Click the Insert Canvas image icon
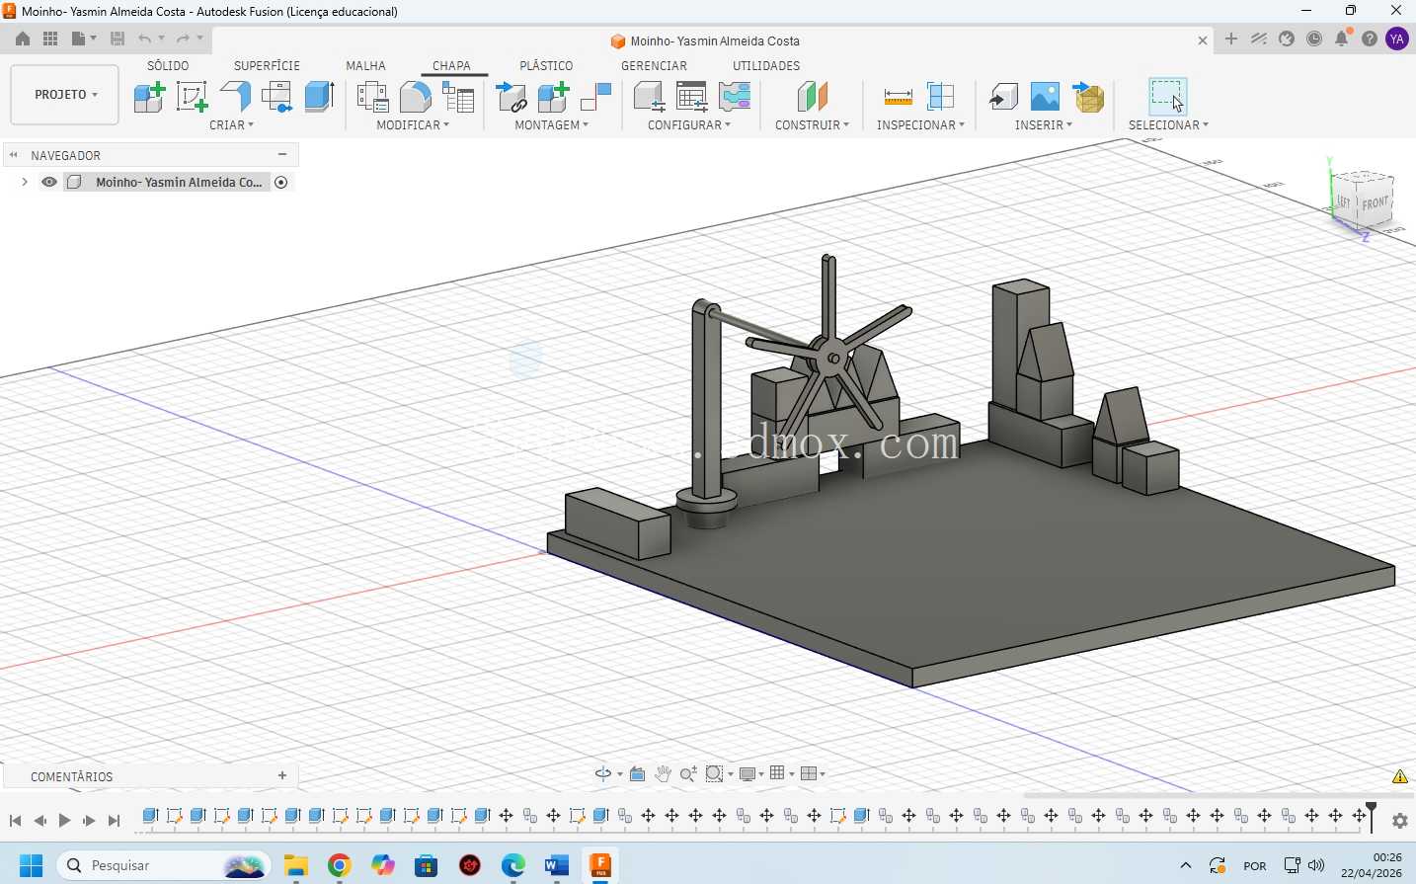 click(x=1045, y=97)
